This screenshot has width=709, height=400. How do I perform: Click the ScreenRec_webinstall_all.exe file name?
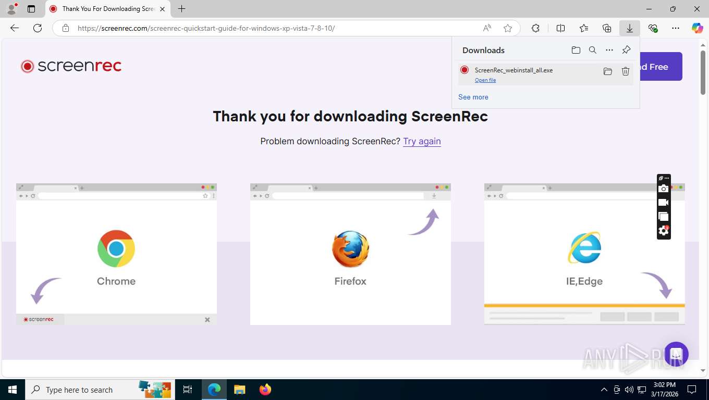point(514,70)
